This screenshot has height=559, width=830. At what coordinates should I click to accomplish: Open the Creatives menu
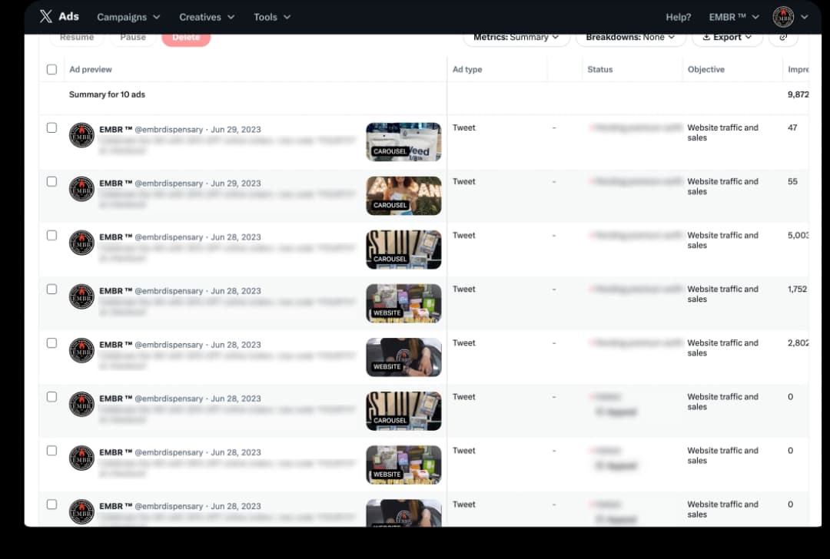pyautogui.click(x=207, y=17)
